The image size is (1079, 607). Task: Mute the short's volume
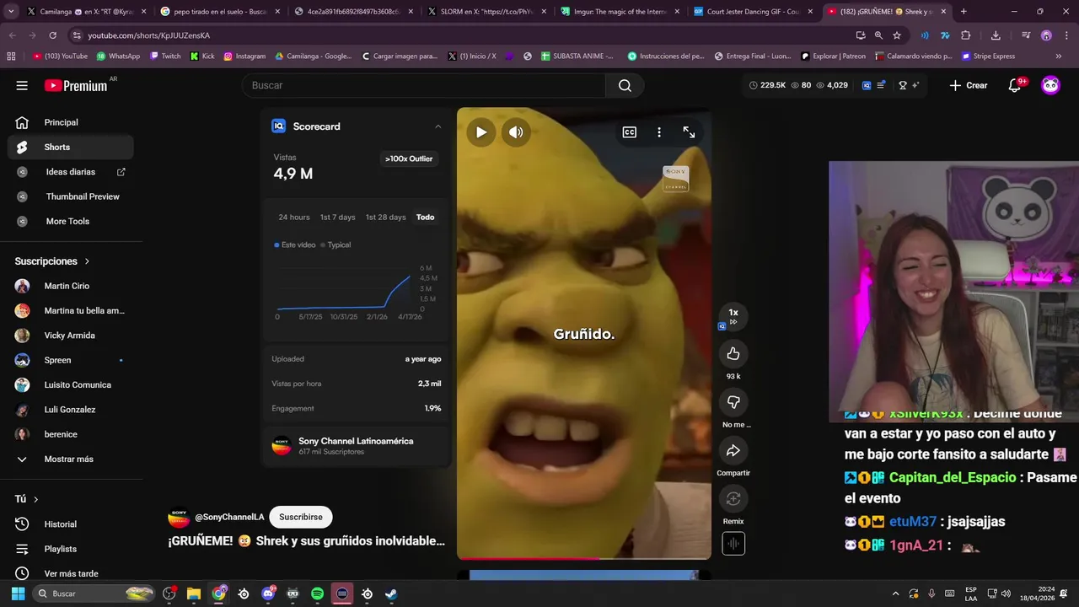coord(516,132)
